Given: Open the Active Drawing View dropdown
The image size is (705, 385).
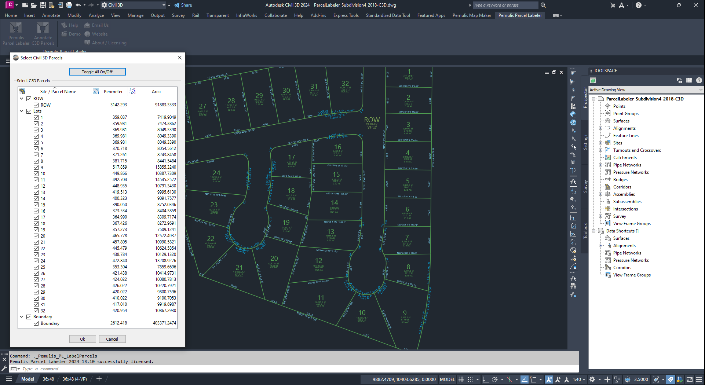Looking at the screenshot, I should point(701,90).
